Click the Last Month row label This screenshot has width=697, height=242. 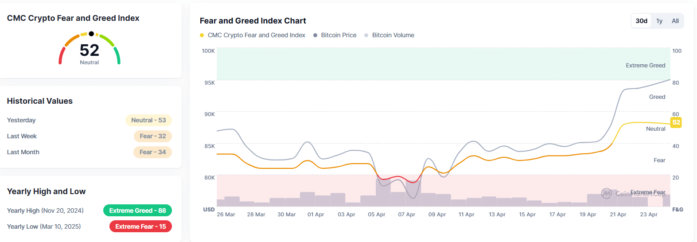[23, 152]
